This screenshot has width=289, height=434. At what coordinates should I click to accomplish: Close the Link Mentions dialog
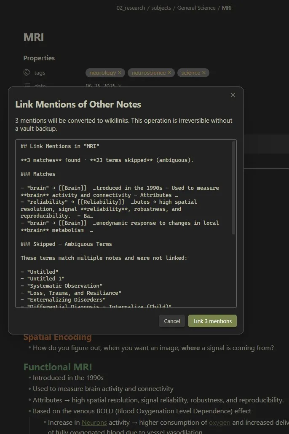click(x=233, y=95)
